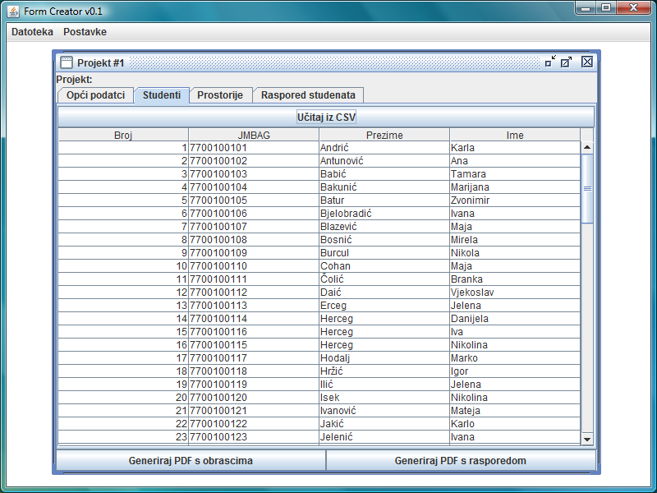Select the Prostorije tab
Image resolution: width=657 pixels, height=493 pixels.
(220, 95)
